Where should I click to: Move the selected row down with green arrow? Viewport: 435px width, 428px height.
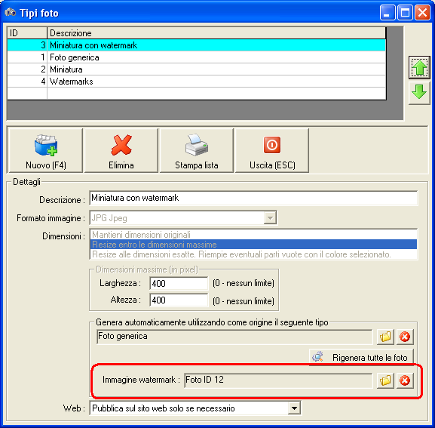[419, 92]
